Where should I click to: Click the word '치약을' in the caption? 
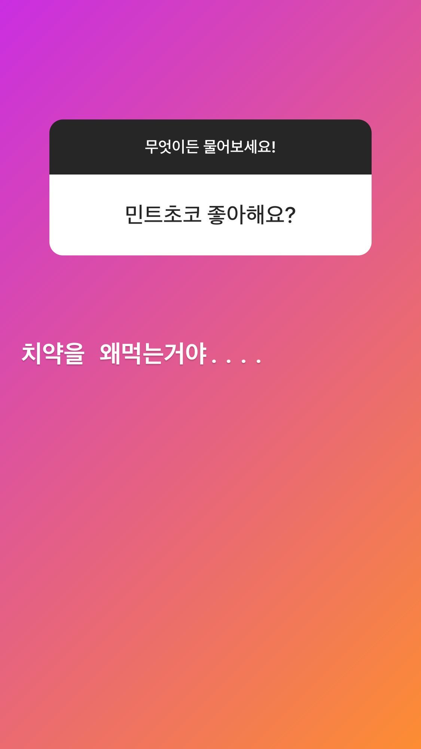[53, 354]
